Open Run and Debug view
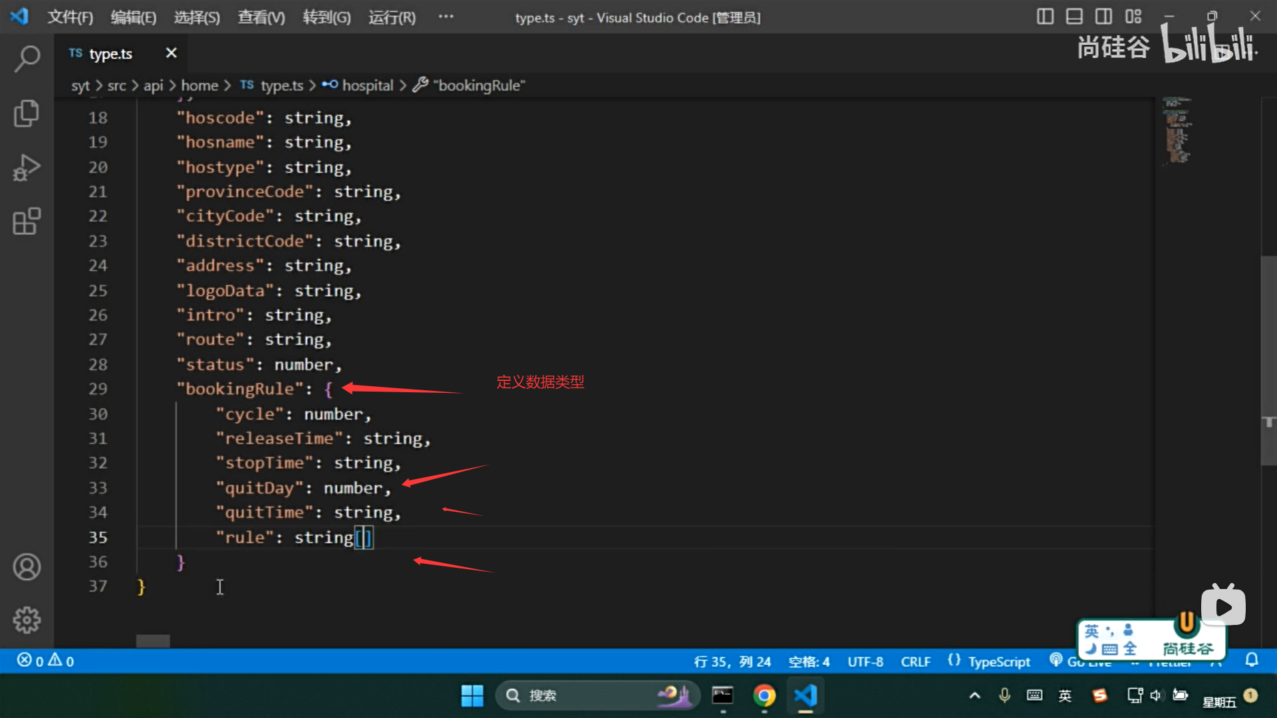Screen dimensions: 1277x718 tap(27, 168)
